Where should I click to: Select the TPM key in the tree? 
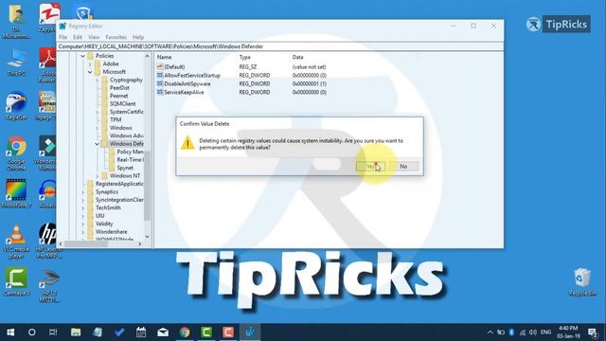pos(116,120)
